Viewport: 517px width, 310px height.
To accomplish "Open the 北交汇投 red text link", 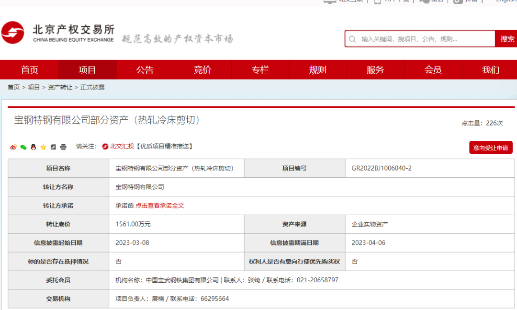I will (x=122, y=146).
